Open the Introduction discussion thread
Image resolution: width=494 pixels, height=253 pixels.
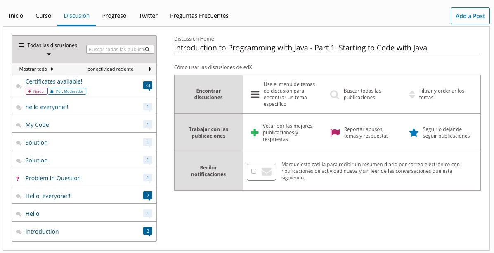[42, 232]
